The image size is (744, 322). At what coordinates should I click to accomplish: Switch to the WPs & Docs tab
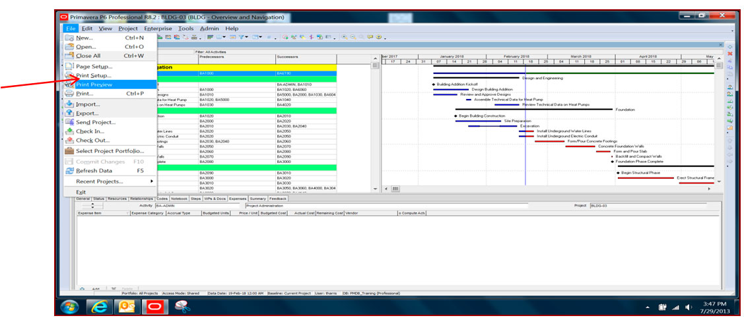215,199
